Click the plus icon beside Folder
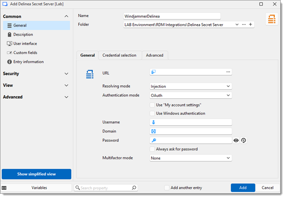Screen dimensions: 285x198 [x=251, y=25]
